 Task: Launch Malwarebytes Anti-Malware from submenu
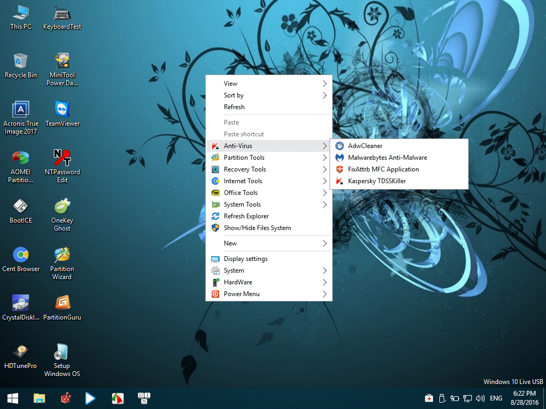399,158
